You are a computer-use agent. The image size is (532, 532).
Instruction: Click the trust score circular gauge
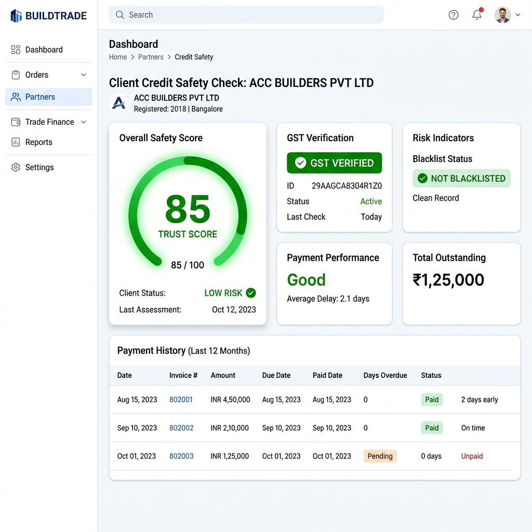188,212
